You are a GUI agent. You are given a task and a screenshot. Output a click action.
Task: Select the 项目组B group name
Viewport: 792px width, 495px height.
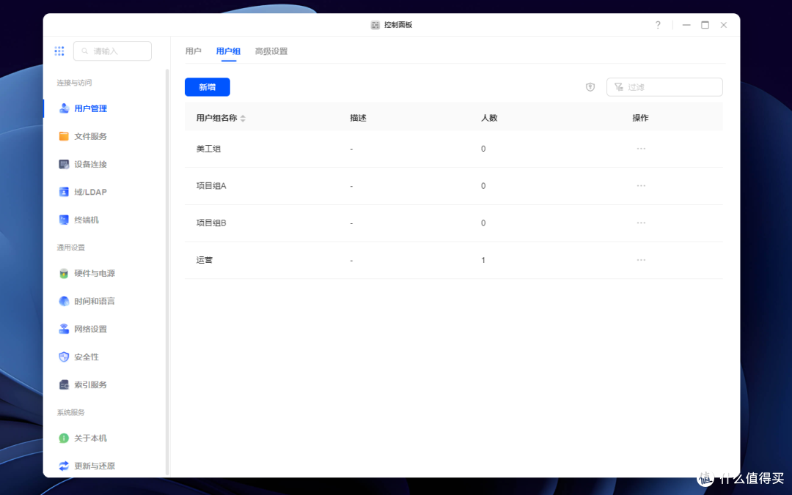(211, 223)
